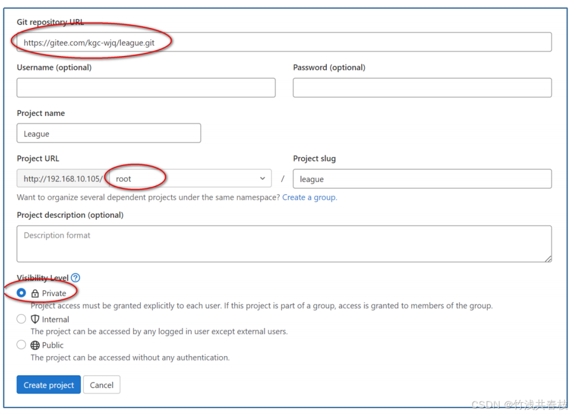570x415 pixels.
Task: Click the Visibility Level label
Action: click(43, 278)
